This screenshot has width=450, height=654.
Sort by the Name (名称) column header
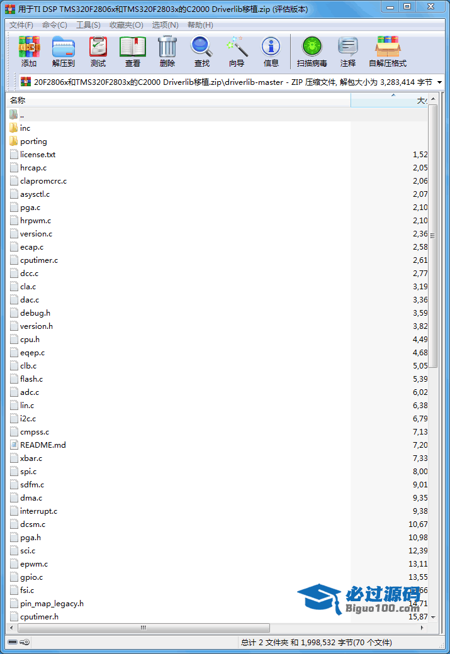179,100
